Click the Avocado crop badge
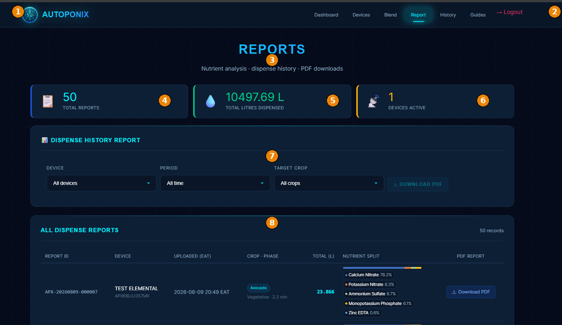Screen dimensions: 562x325 coord(258,288)
